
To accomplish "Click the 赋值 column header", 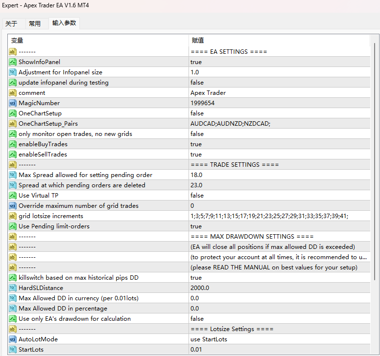I will 280,41.
